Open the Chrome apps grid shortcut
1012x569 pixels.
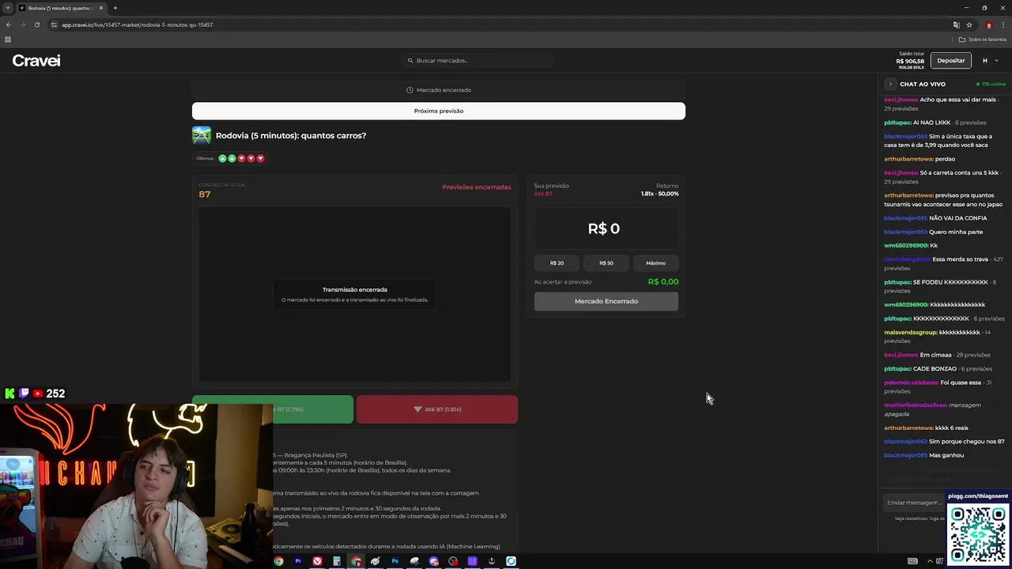8,40
